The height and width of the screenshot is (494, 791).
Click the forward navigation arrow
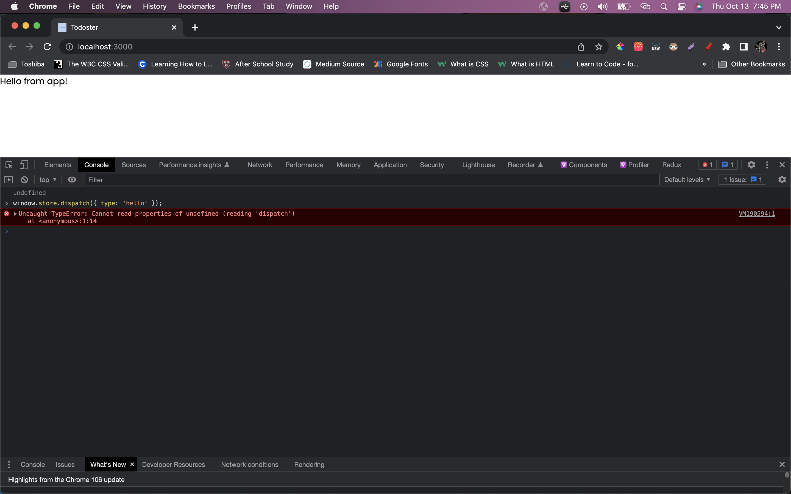click(x=30, y=47)
